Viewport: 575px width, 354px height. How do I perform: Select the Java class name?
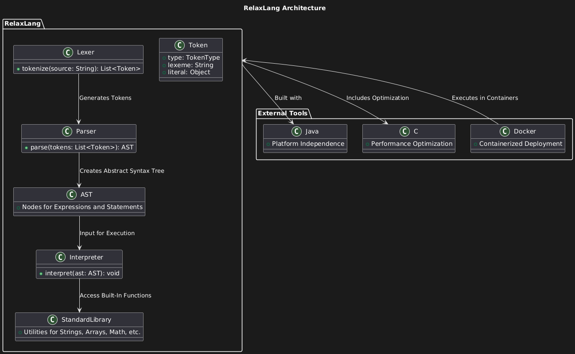click(x=312, y=131)
